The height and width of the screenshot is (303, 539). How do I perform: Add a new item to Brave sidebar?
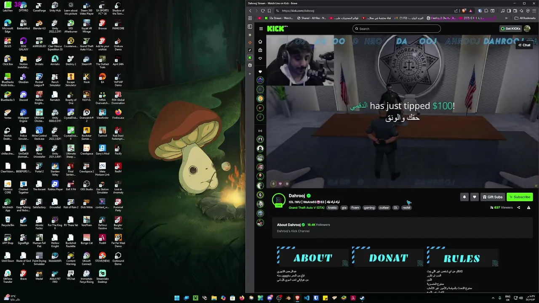coord(250,74)
